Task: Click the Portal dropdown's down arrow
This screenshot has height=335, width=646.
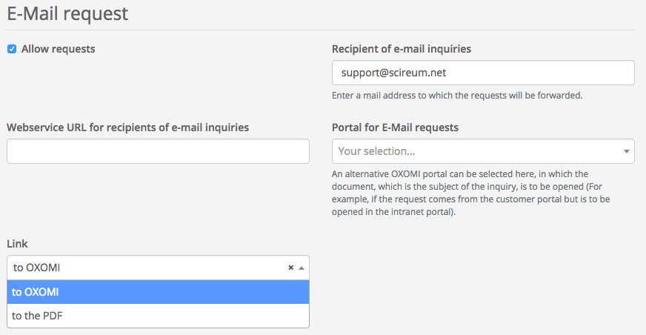Action: (x=626, y=151)
